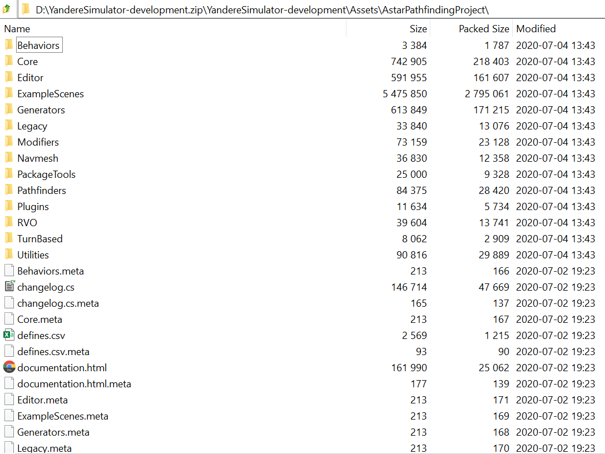Click the changelog.cs file icon
Screen dimensions: 605x454
point(9,286)
